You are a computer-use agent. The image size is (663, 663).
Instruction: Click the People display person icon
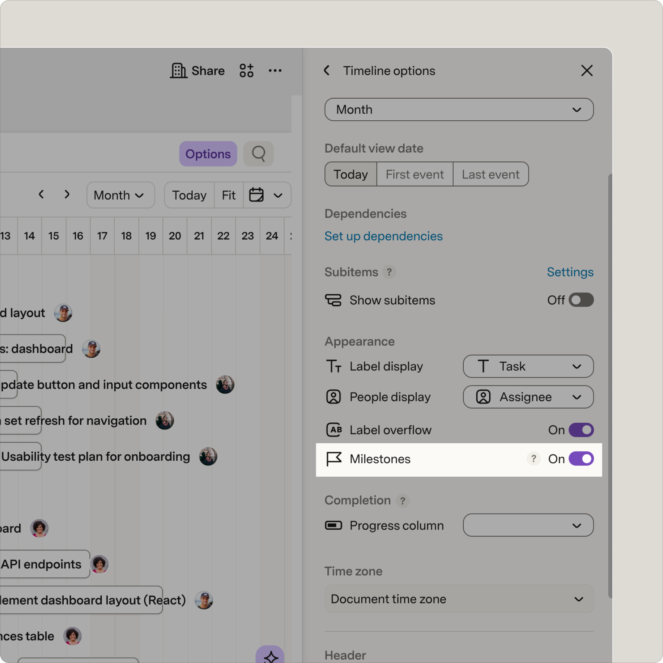coord(333,397)
